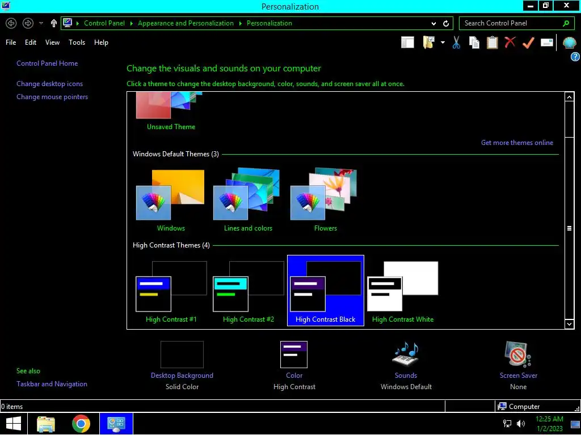
Task: Go forward with the Forward arrow
Action: pyautogui.click(x=28, y=23)
